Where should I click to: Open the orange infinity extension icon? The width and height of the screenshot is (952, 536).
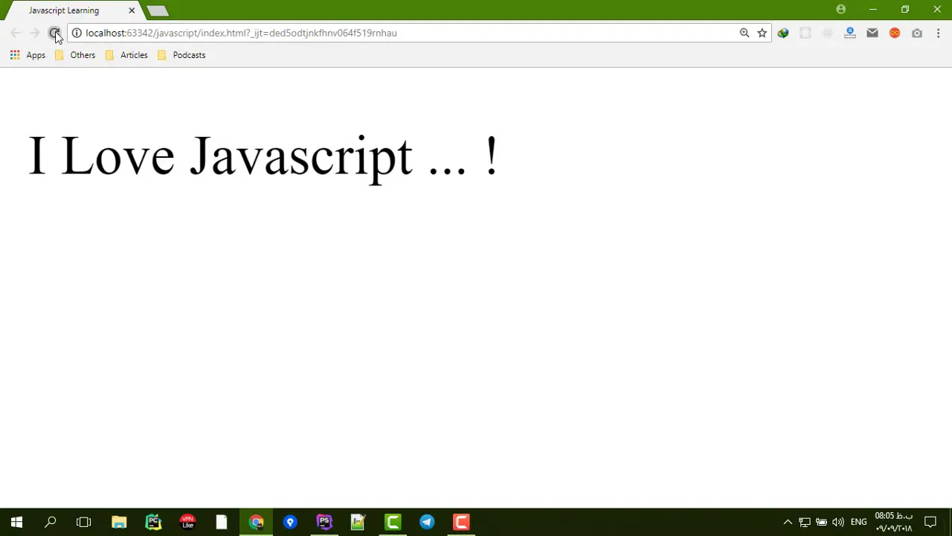click(895, 33)
